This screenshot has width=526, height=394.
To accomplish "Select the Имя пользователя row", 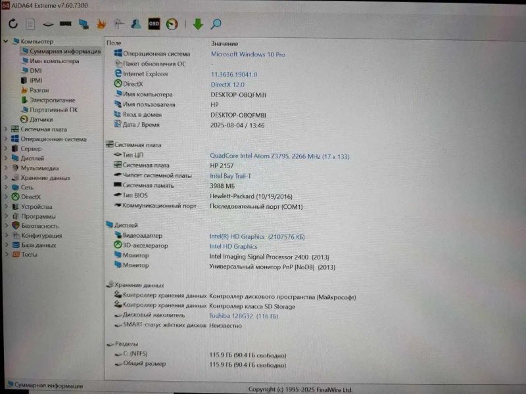I will coord(166,104).
